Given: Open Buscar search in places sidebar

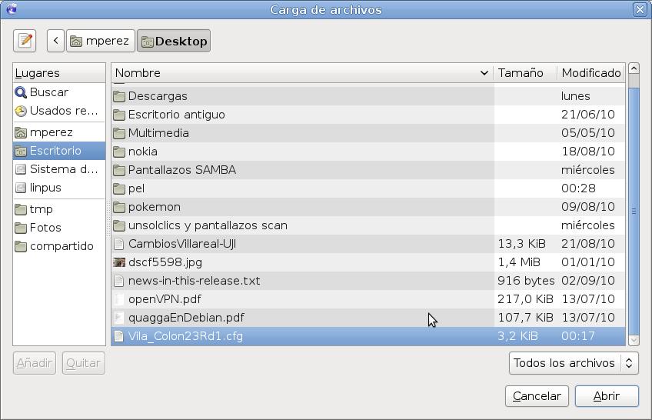Looking at the screenshot, I should point(48,92).
